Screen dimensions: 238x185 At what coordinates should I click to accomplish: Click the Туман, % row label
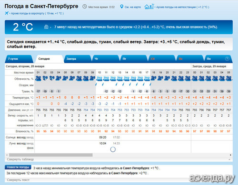tap(28, 92)
